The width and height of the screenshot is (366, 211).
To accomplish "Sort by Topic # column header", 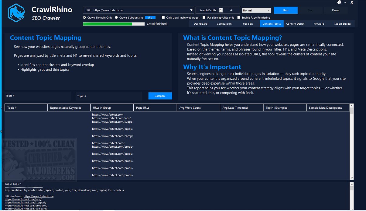I will point(26,107).
